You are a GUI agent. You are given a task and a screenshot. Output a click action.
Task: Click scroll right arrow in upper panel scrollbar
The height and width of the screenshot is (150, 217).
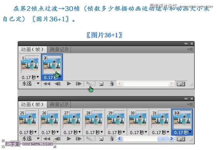pyautogui.click(x=171, y=84)
